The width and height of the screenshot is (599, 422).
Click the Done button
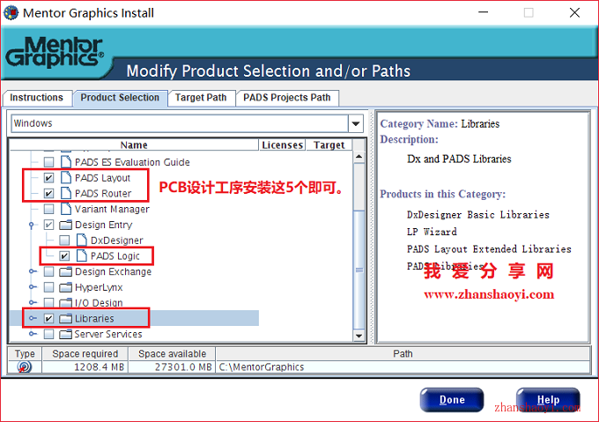click(x=452, y=400)
